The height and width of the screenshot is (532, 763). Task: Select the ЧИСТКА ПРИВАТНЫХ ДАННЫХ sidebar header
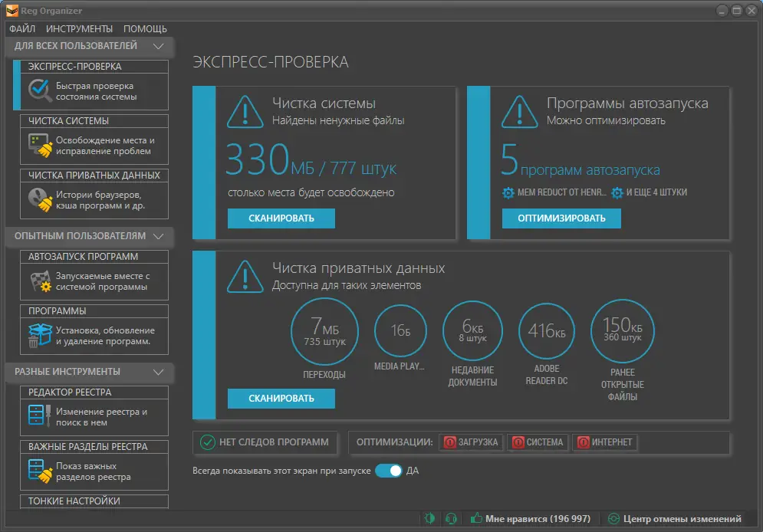(94, 176)
